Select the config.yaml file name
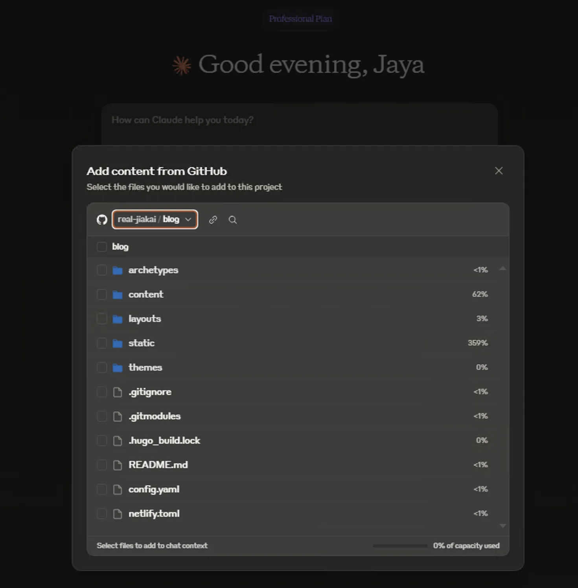Screen dimensions: 578x588 point(154,489)
